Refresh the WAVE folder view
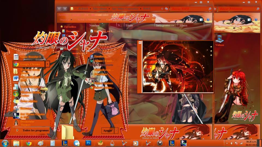Image resolution: width=262 pixels, height=147 pixels. (166, 9)
